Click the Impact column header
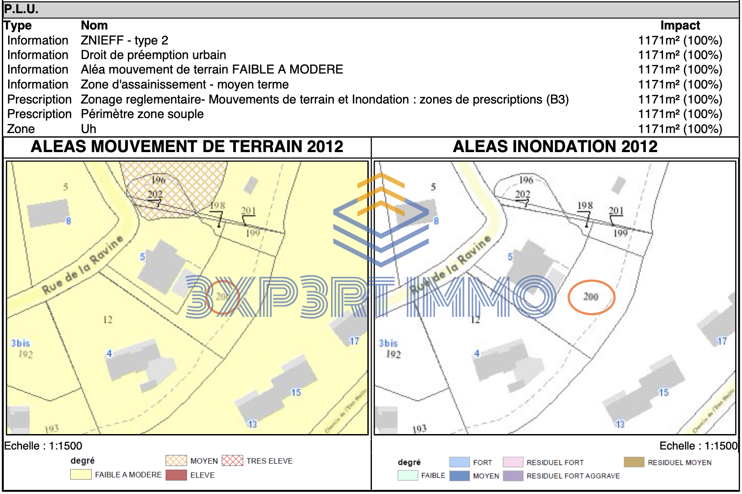The image size is (742, 494). (x=679, y=25)
